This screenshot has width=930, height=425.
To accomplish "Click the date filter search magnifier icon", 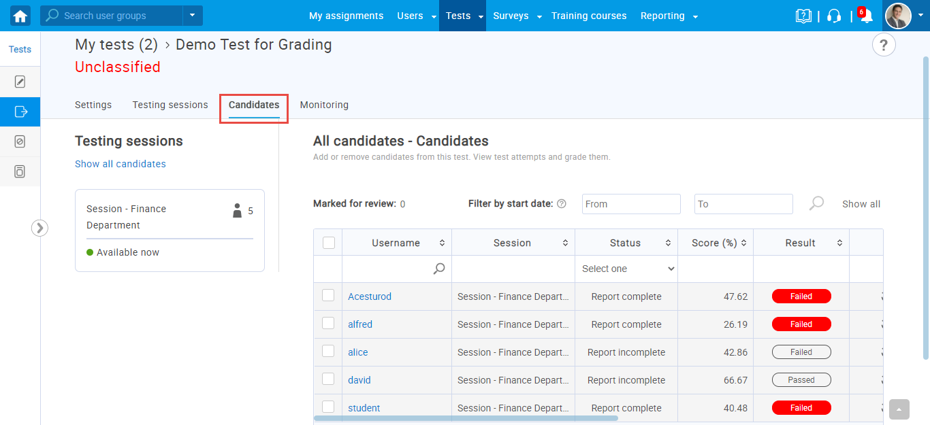I will pos(816,203).
